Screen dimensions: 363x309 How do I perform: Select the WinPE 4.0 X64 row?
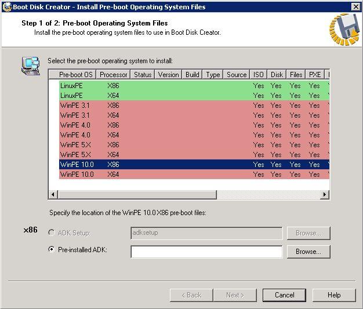coord(194,134)
